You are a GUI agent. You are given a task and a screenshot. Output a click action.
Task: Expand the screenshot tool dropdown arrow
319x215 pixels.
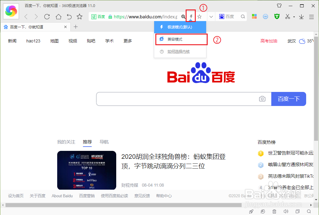[x=294, y=17]
